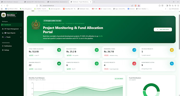
Task: Click the Departments Active pulse icon
Action: pos(172,63)
